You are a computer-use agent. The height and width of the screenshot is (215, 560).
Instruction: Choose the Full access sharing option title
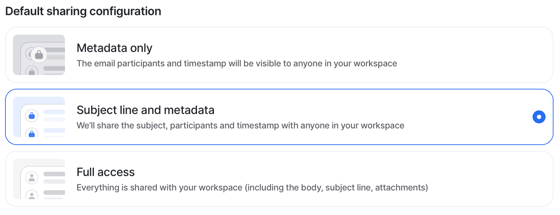(x=106, y=172)
